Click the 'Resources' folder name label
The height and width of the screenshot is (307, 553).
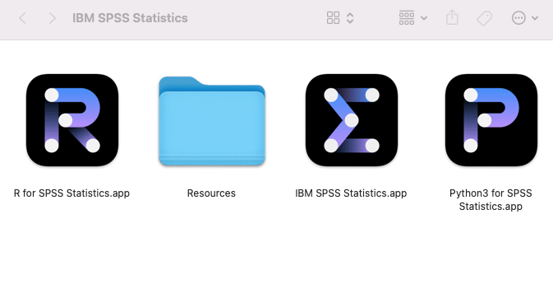pyautogui.click(x=211, y=193)
